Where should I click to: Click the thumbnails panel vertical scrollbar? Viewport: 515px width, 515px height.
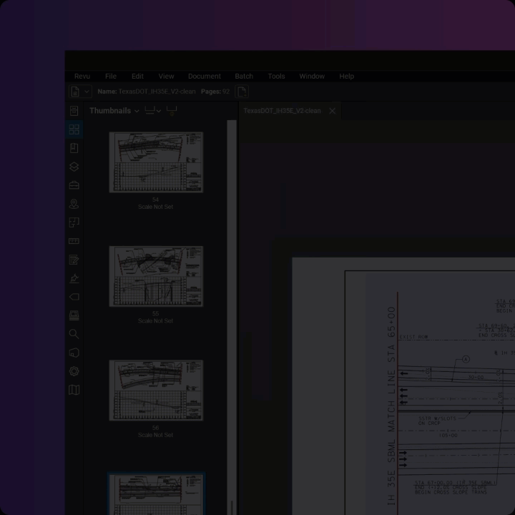[x=232, y=286]
